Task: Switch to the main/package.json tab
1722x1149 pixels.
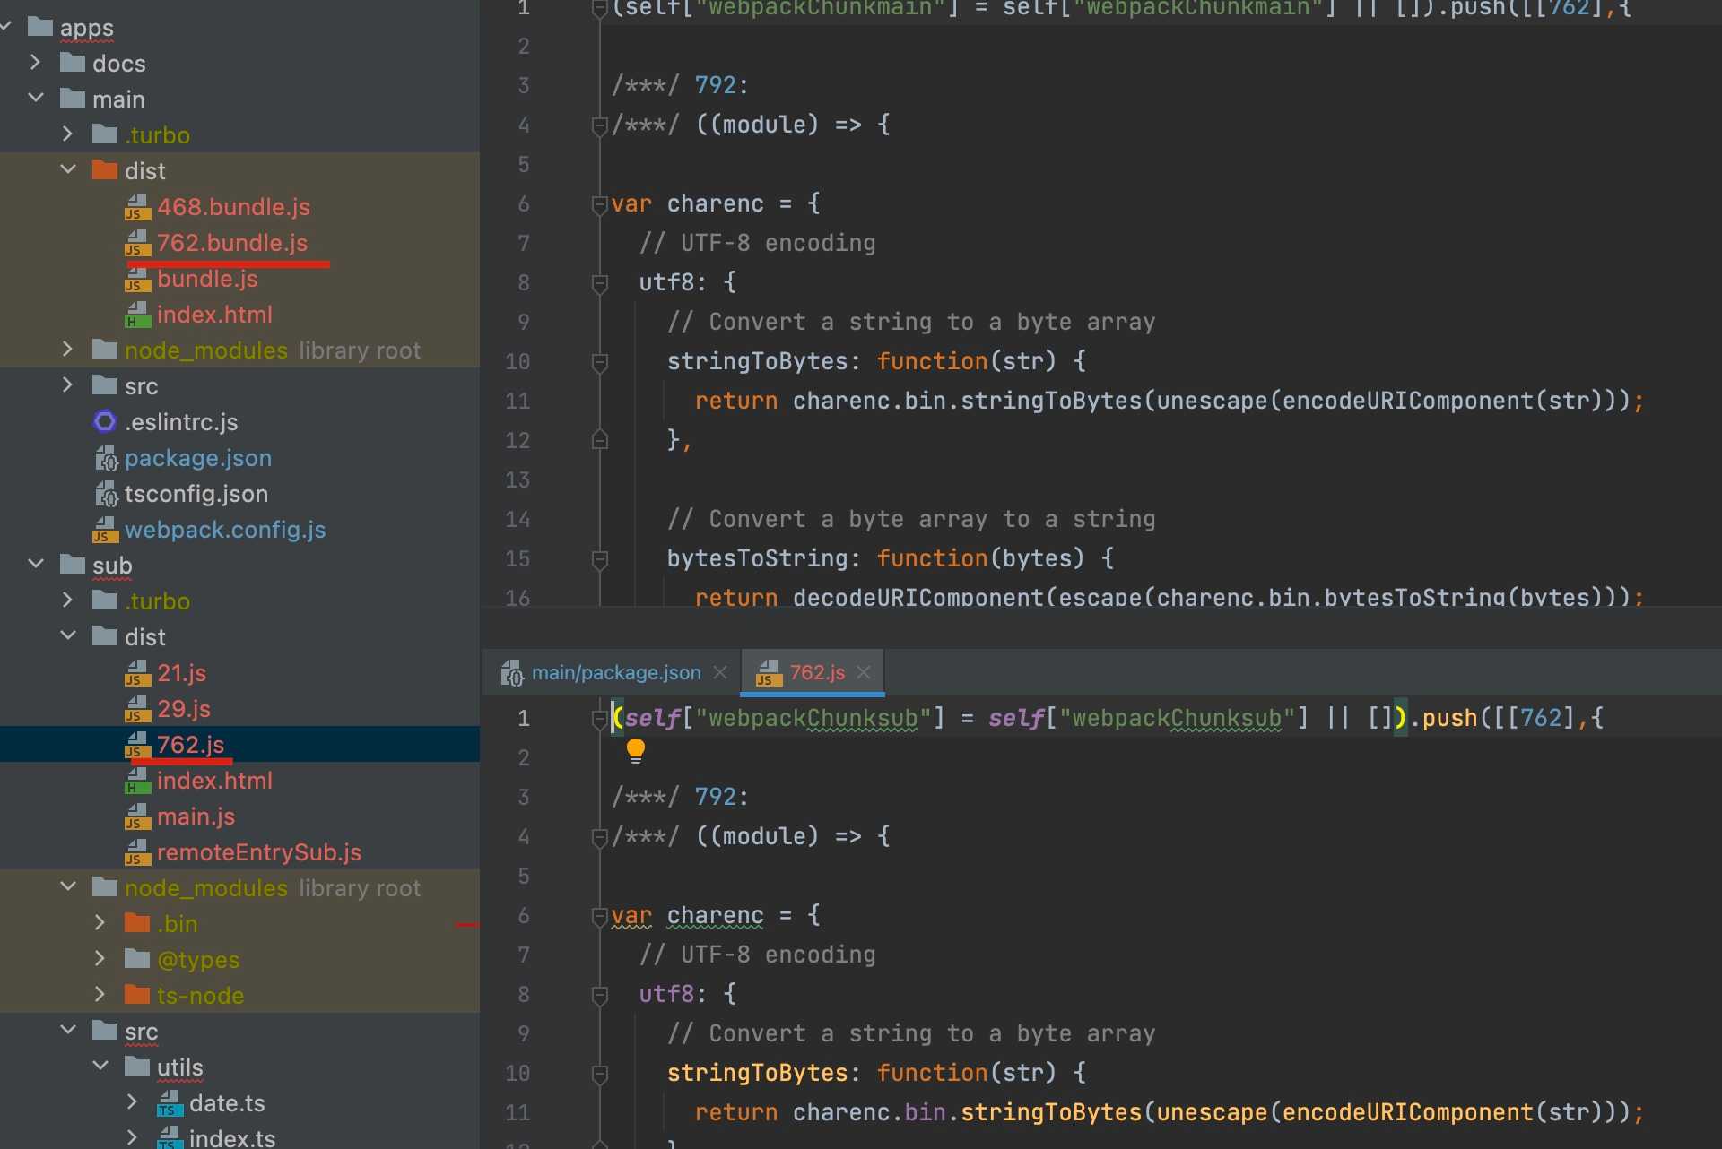Action: pyautogui.click(x=613, y=672)
